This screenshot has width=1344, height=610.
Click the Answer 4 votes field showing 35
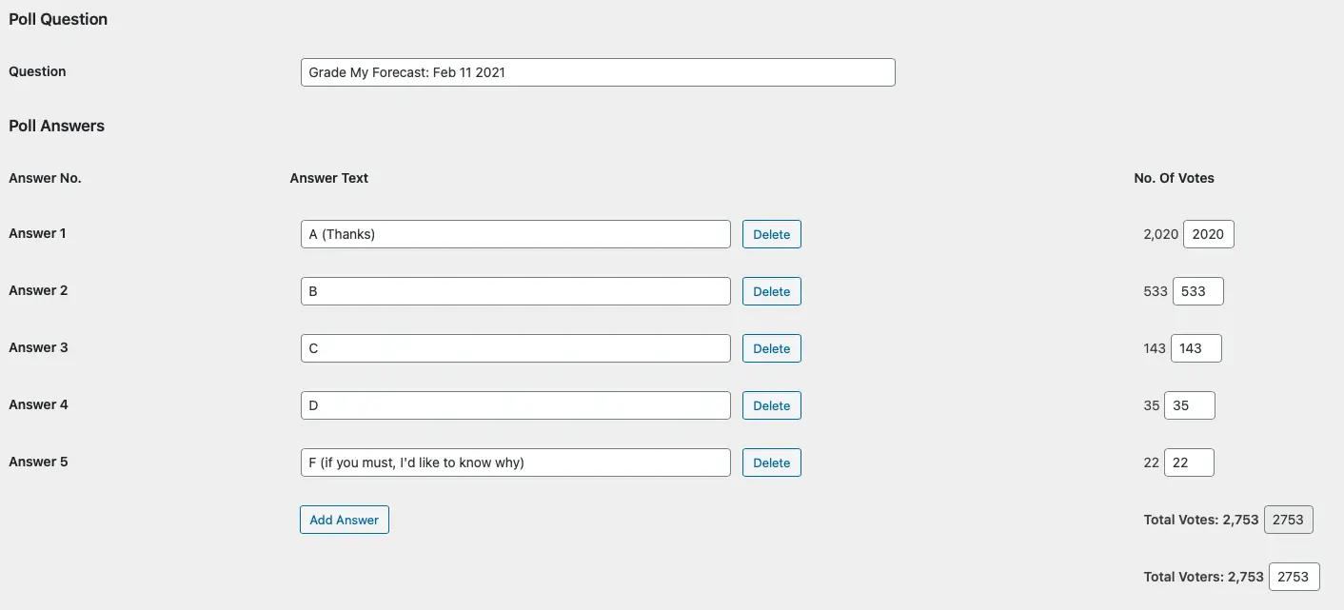click(x=1190, y=405)
